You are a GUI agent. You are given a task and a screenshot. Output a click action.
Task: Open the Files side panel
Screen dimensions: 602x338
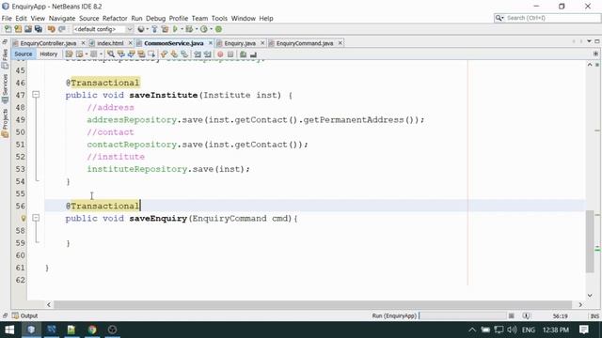(5, 58)
